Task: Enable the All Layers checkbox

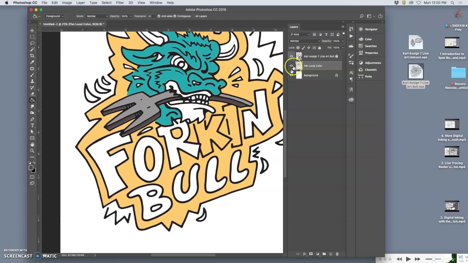Action: pos(193,16)
